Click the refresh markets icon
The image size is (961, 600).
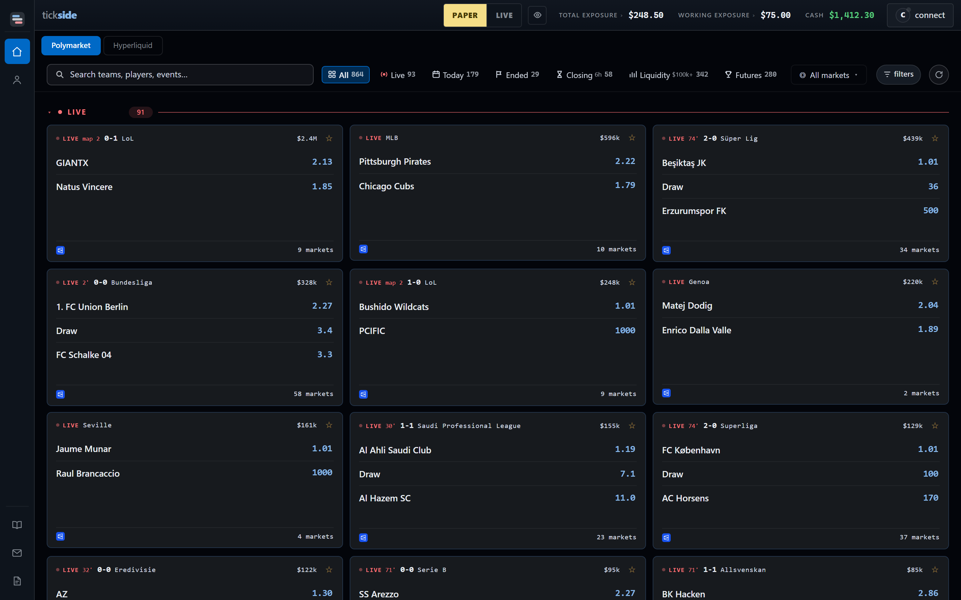coord(939,75)
